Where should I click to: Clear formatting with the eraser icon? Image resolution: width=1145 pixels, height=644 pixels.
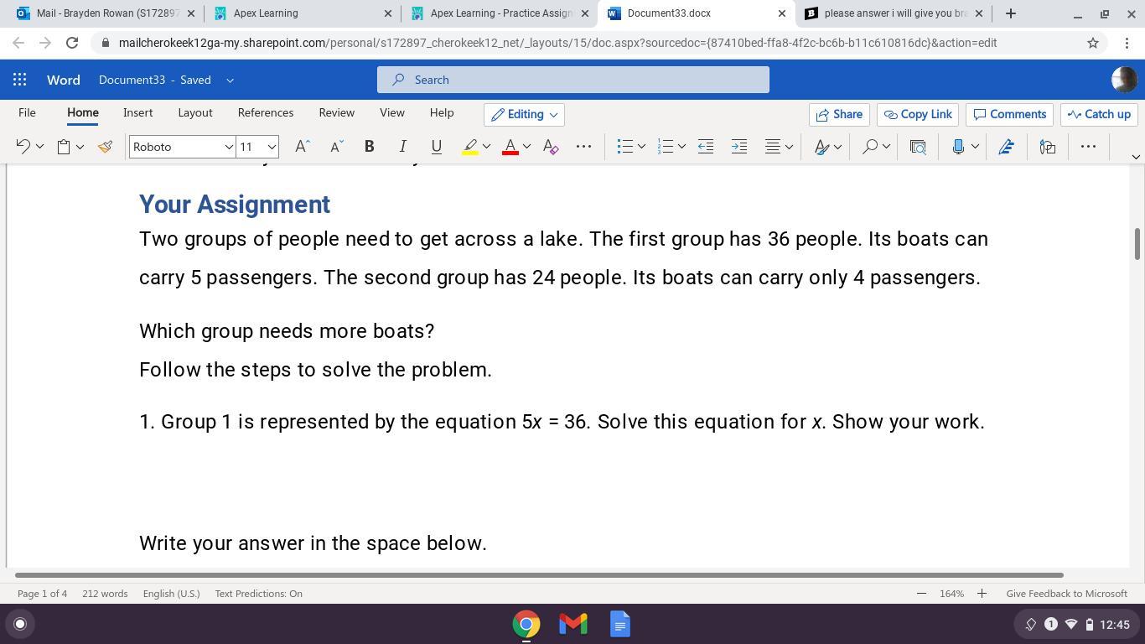[551, 147]
